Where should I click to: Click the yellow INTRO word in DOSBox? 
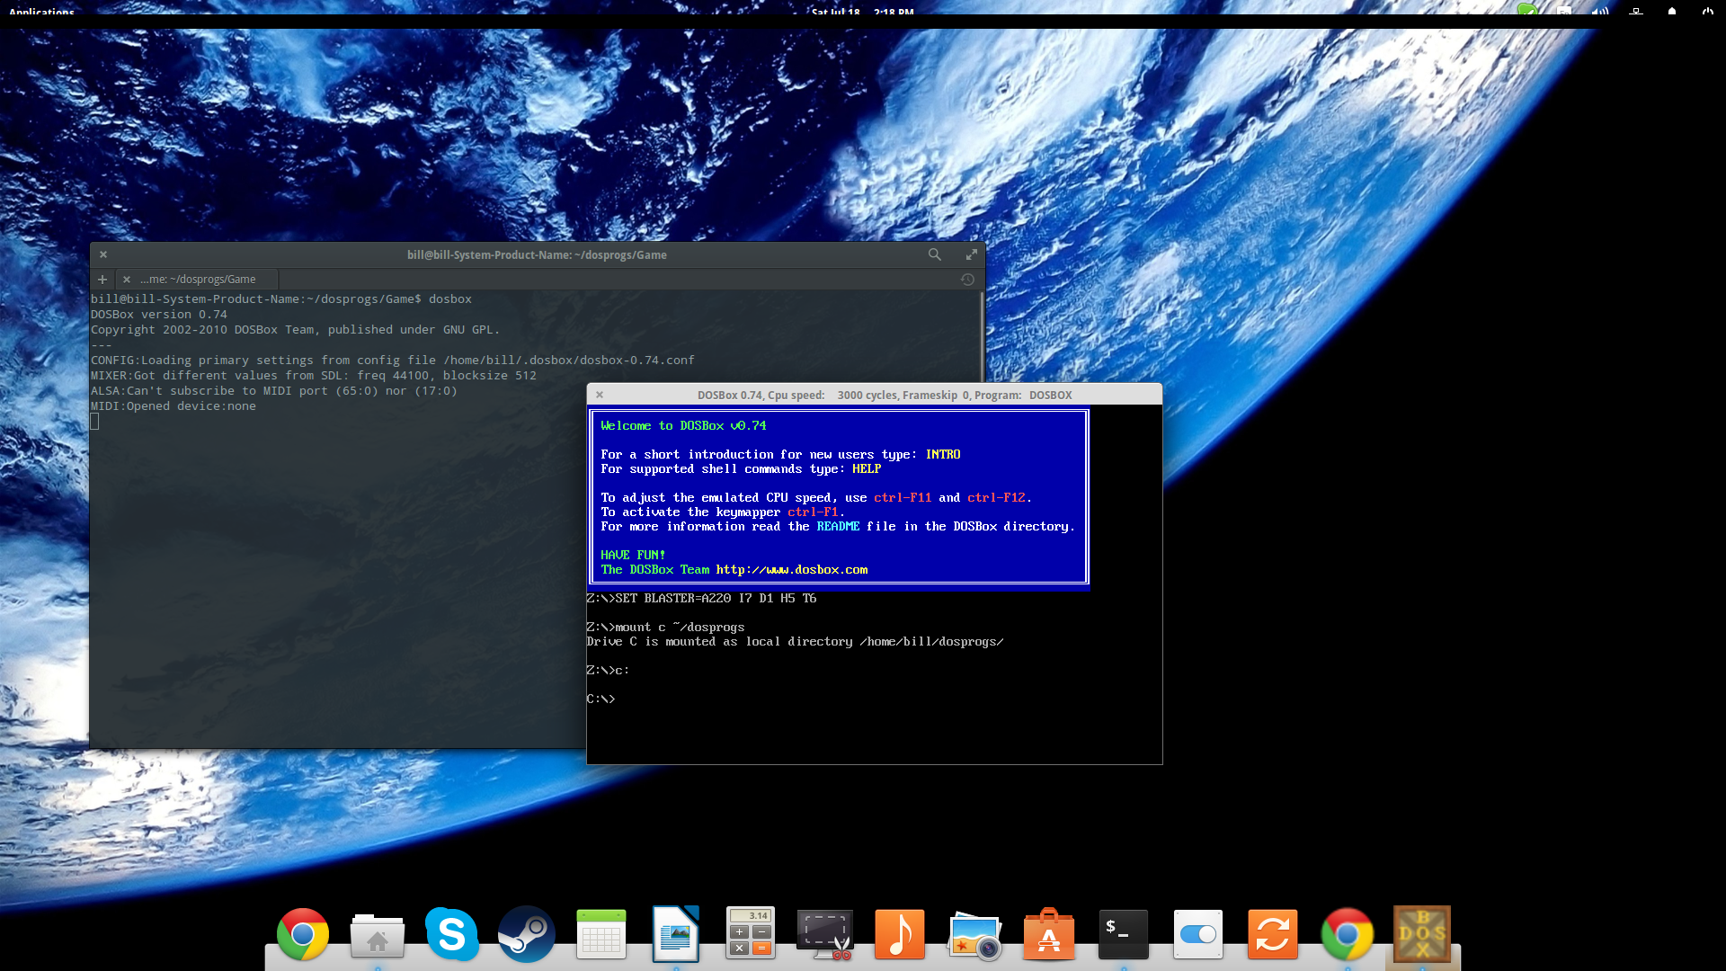coord(943,454)
